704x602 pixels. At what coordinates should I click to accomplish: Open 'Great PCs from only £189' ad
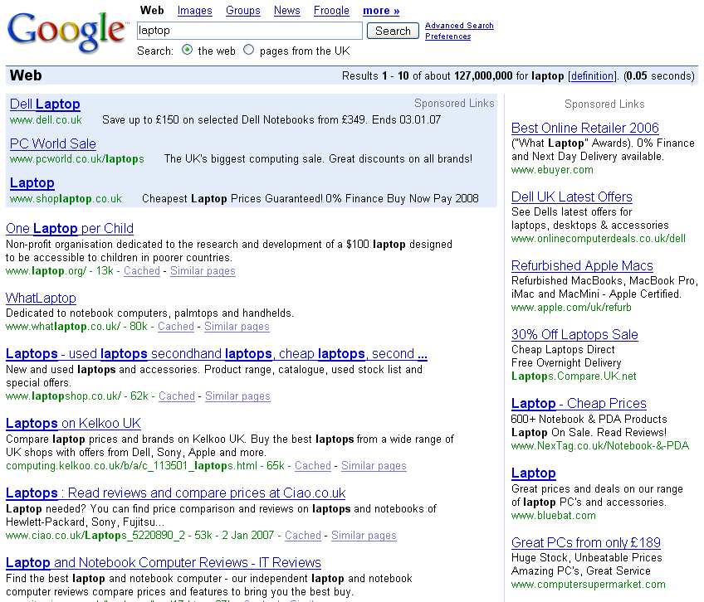click(x=586, y=543)
